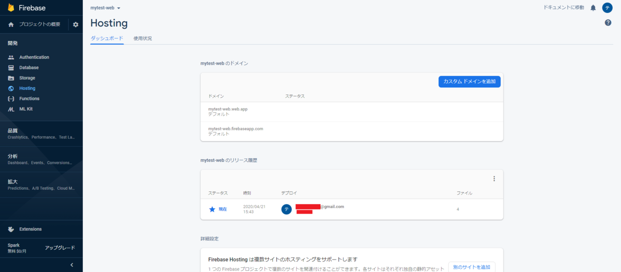Click 別のサイトを追加 button

point(471,267)
